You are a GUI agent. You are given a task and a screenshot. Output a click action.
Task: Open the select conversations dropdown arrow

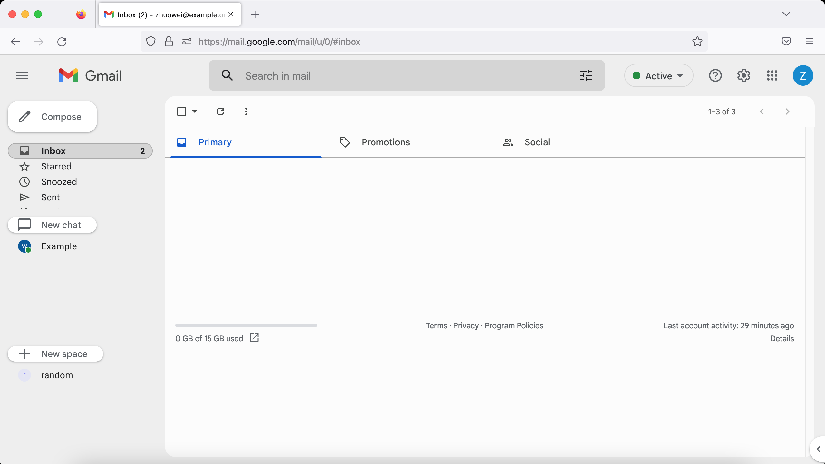tap(194, 111)
